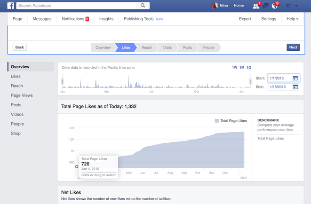Viewport: 311px width, 204px height.
Task: Go to Home
Action: click(239, 6)
